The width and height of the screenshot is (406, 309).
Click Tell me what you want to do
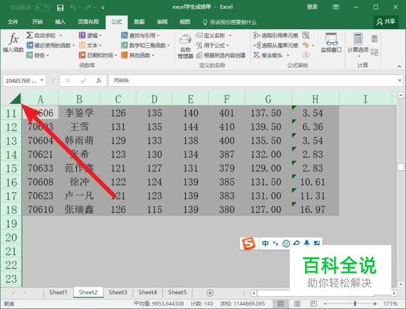[x=229, y=22]
